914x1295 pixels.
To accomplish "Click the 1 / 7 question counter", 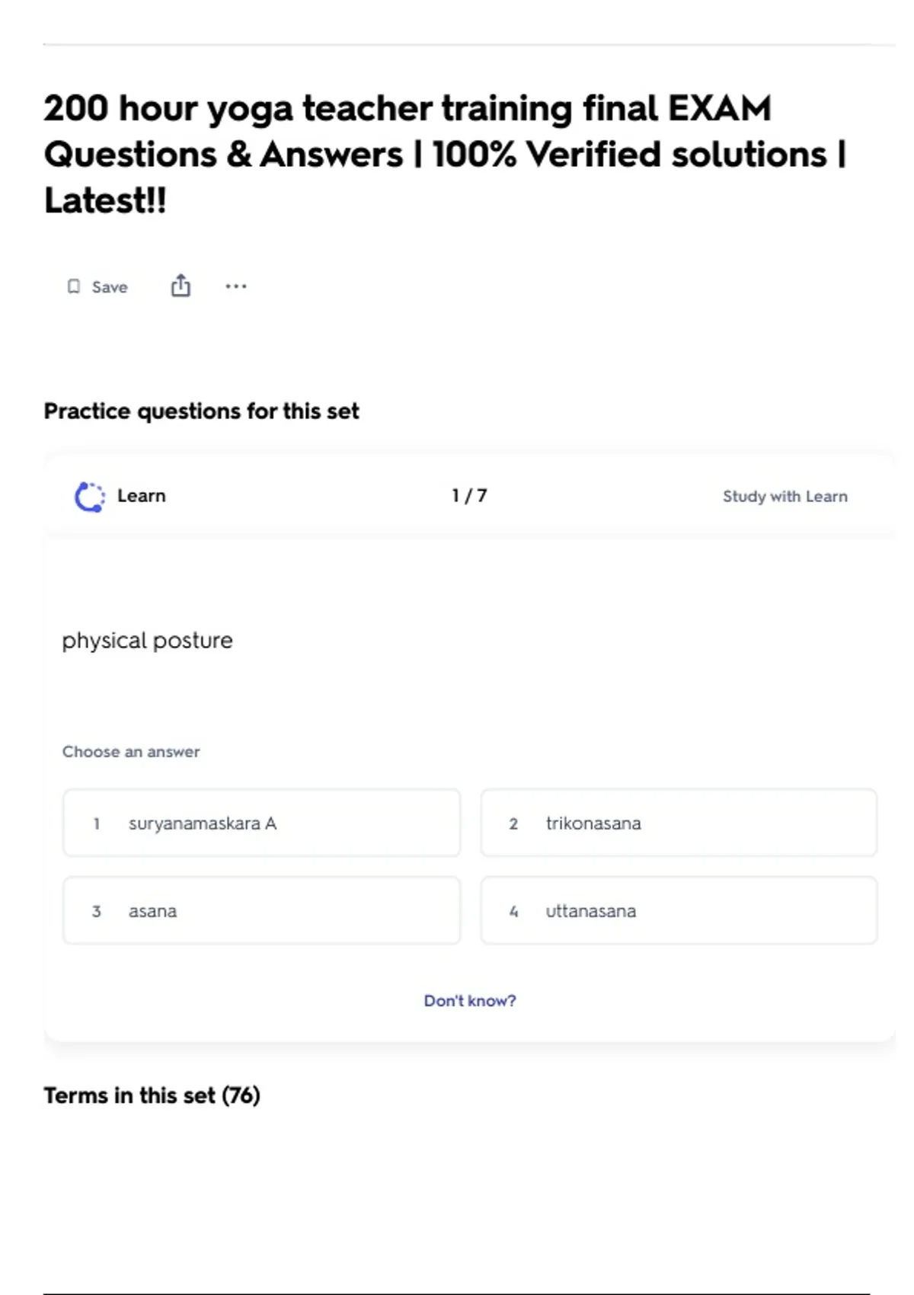I will tap(469, 496).
